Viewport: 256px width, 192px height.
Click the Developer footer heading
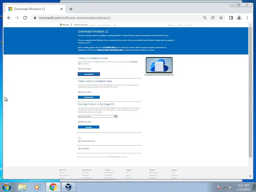click(152, 170)
